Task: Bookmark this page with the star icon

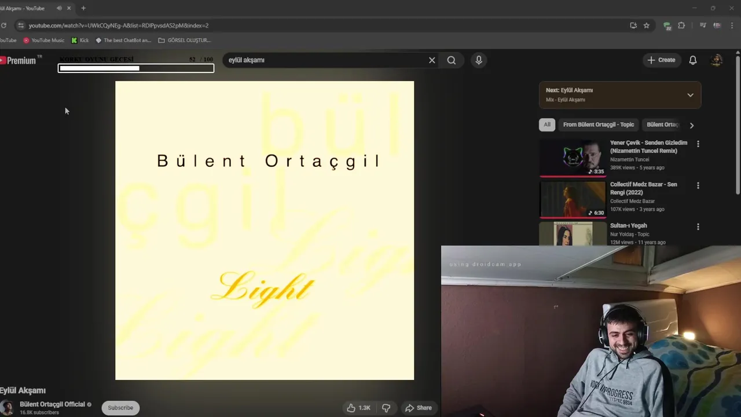Action: click(647, 25)
